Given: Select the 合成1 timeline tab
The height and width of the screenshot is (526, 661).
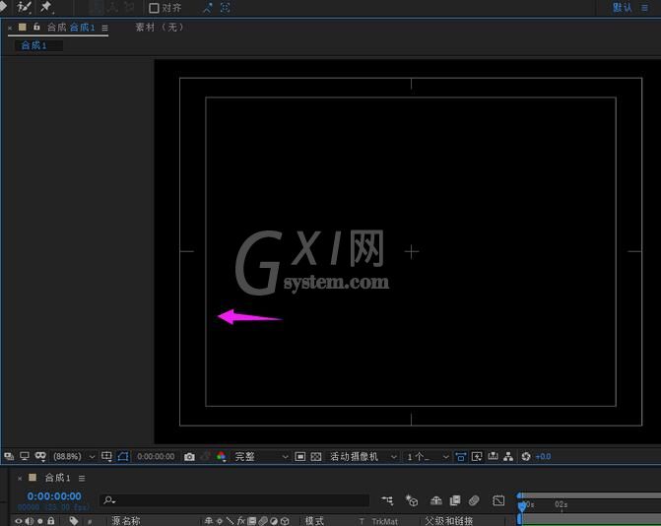Looking at the screenshot, I should (x=57, y=478).
